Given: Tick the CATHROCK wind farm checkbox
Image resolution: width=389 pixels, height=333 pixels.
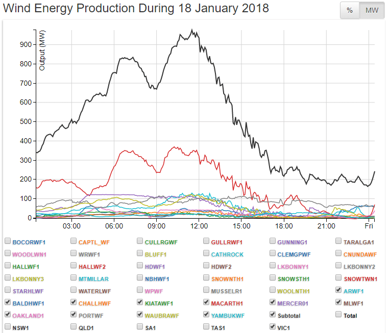Looking at the screenshot, I should coord(207,253).
